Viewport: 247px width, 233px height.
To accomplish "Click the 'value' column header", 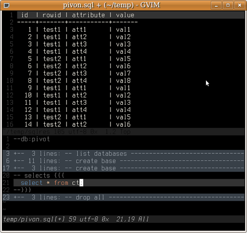I will coord(125,15).
